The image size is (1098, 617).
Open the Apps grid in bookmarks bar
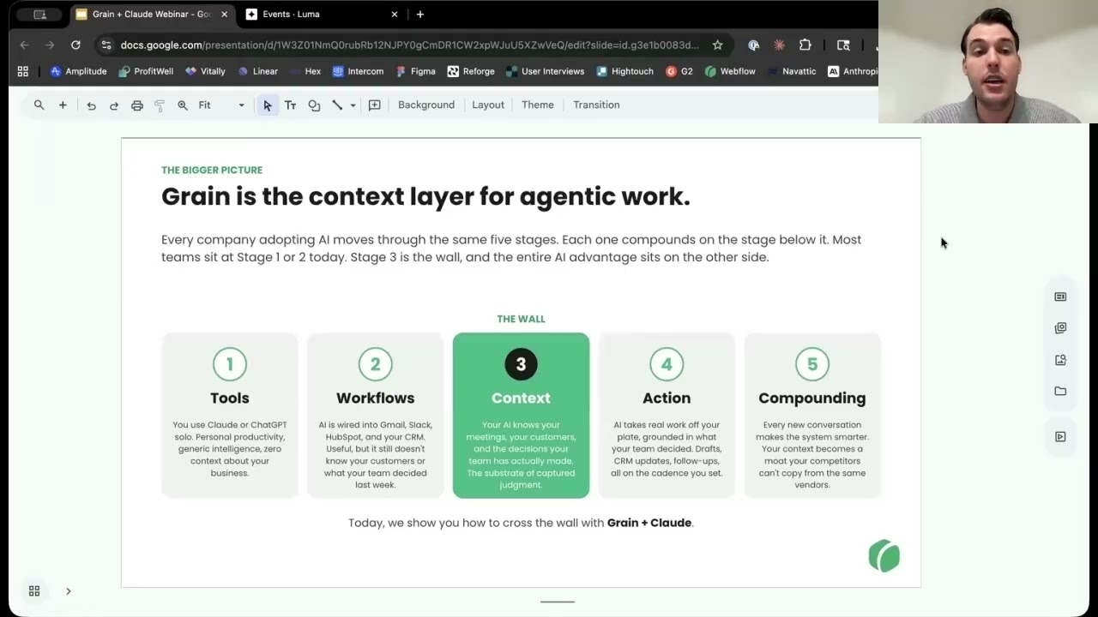(x=23, y=71)
